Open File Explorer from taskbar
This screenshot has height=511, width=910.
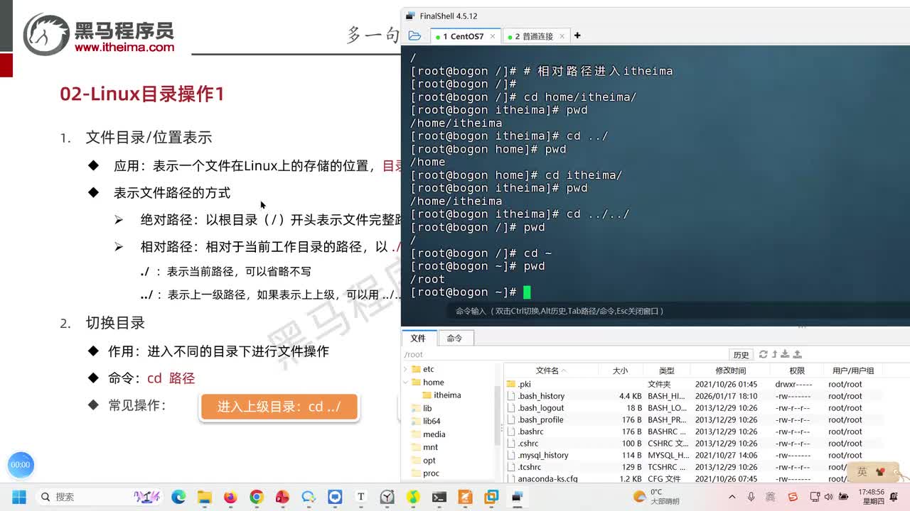(x=204, y=497)
